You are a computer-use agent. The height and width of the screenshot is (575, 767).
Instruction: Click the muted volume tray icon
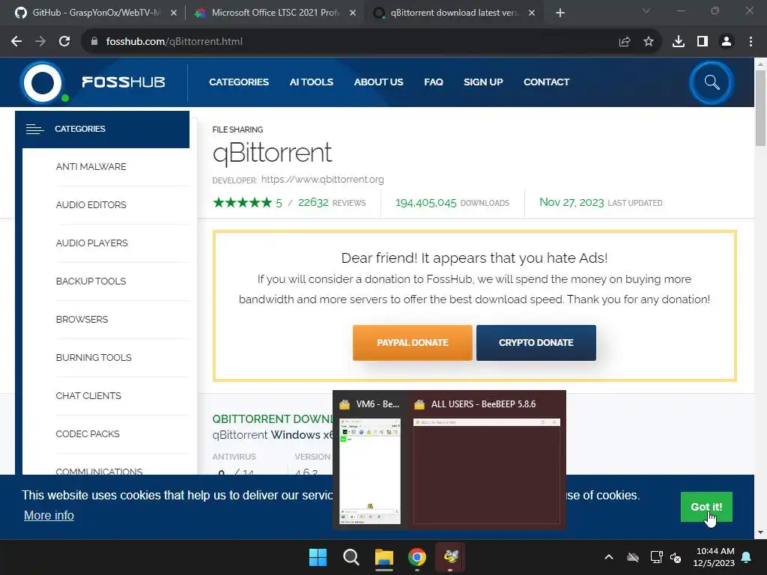pyautogui.click(x=676, y=557)
